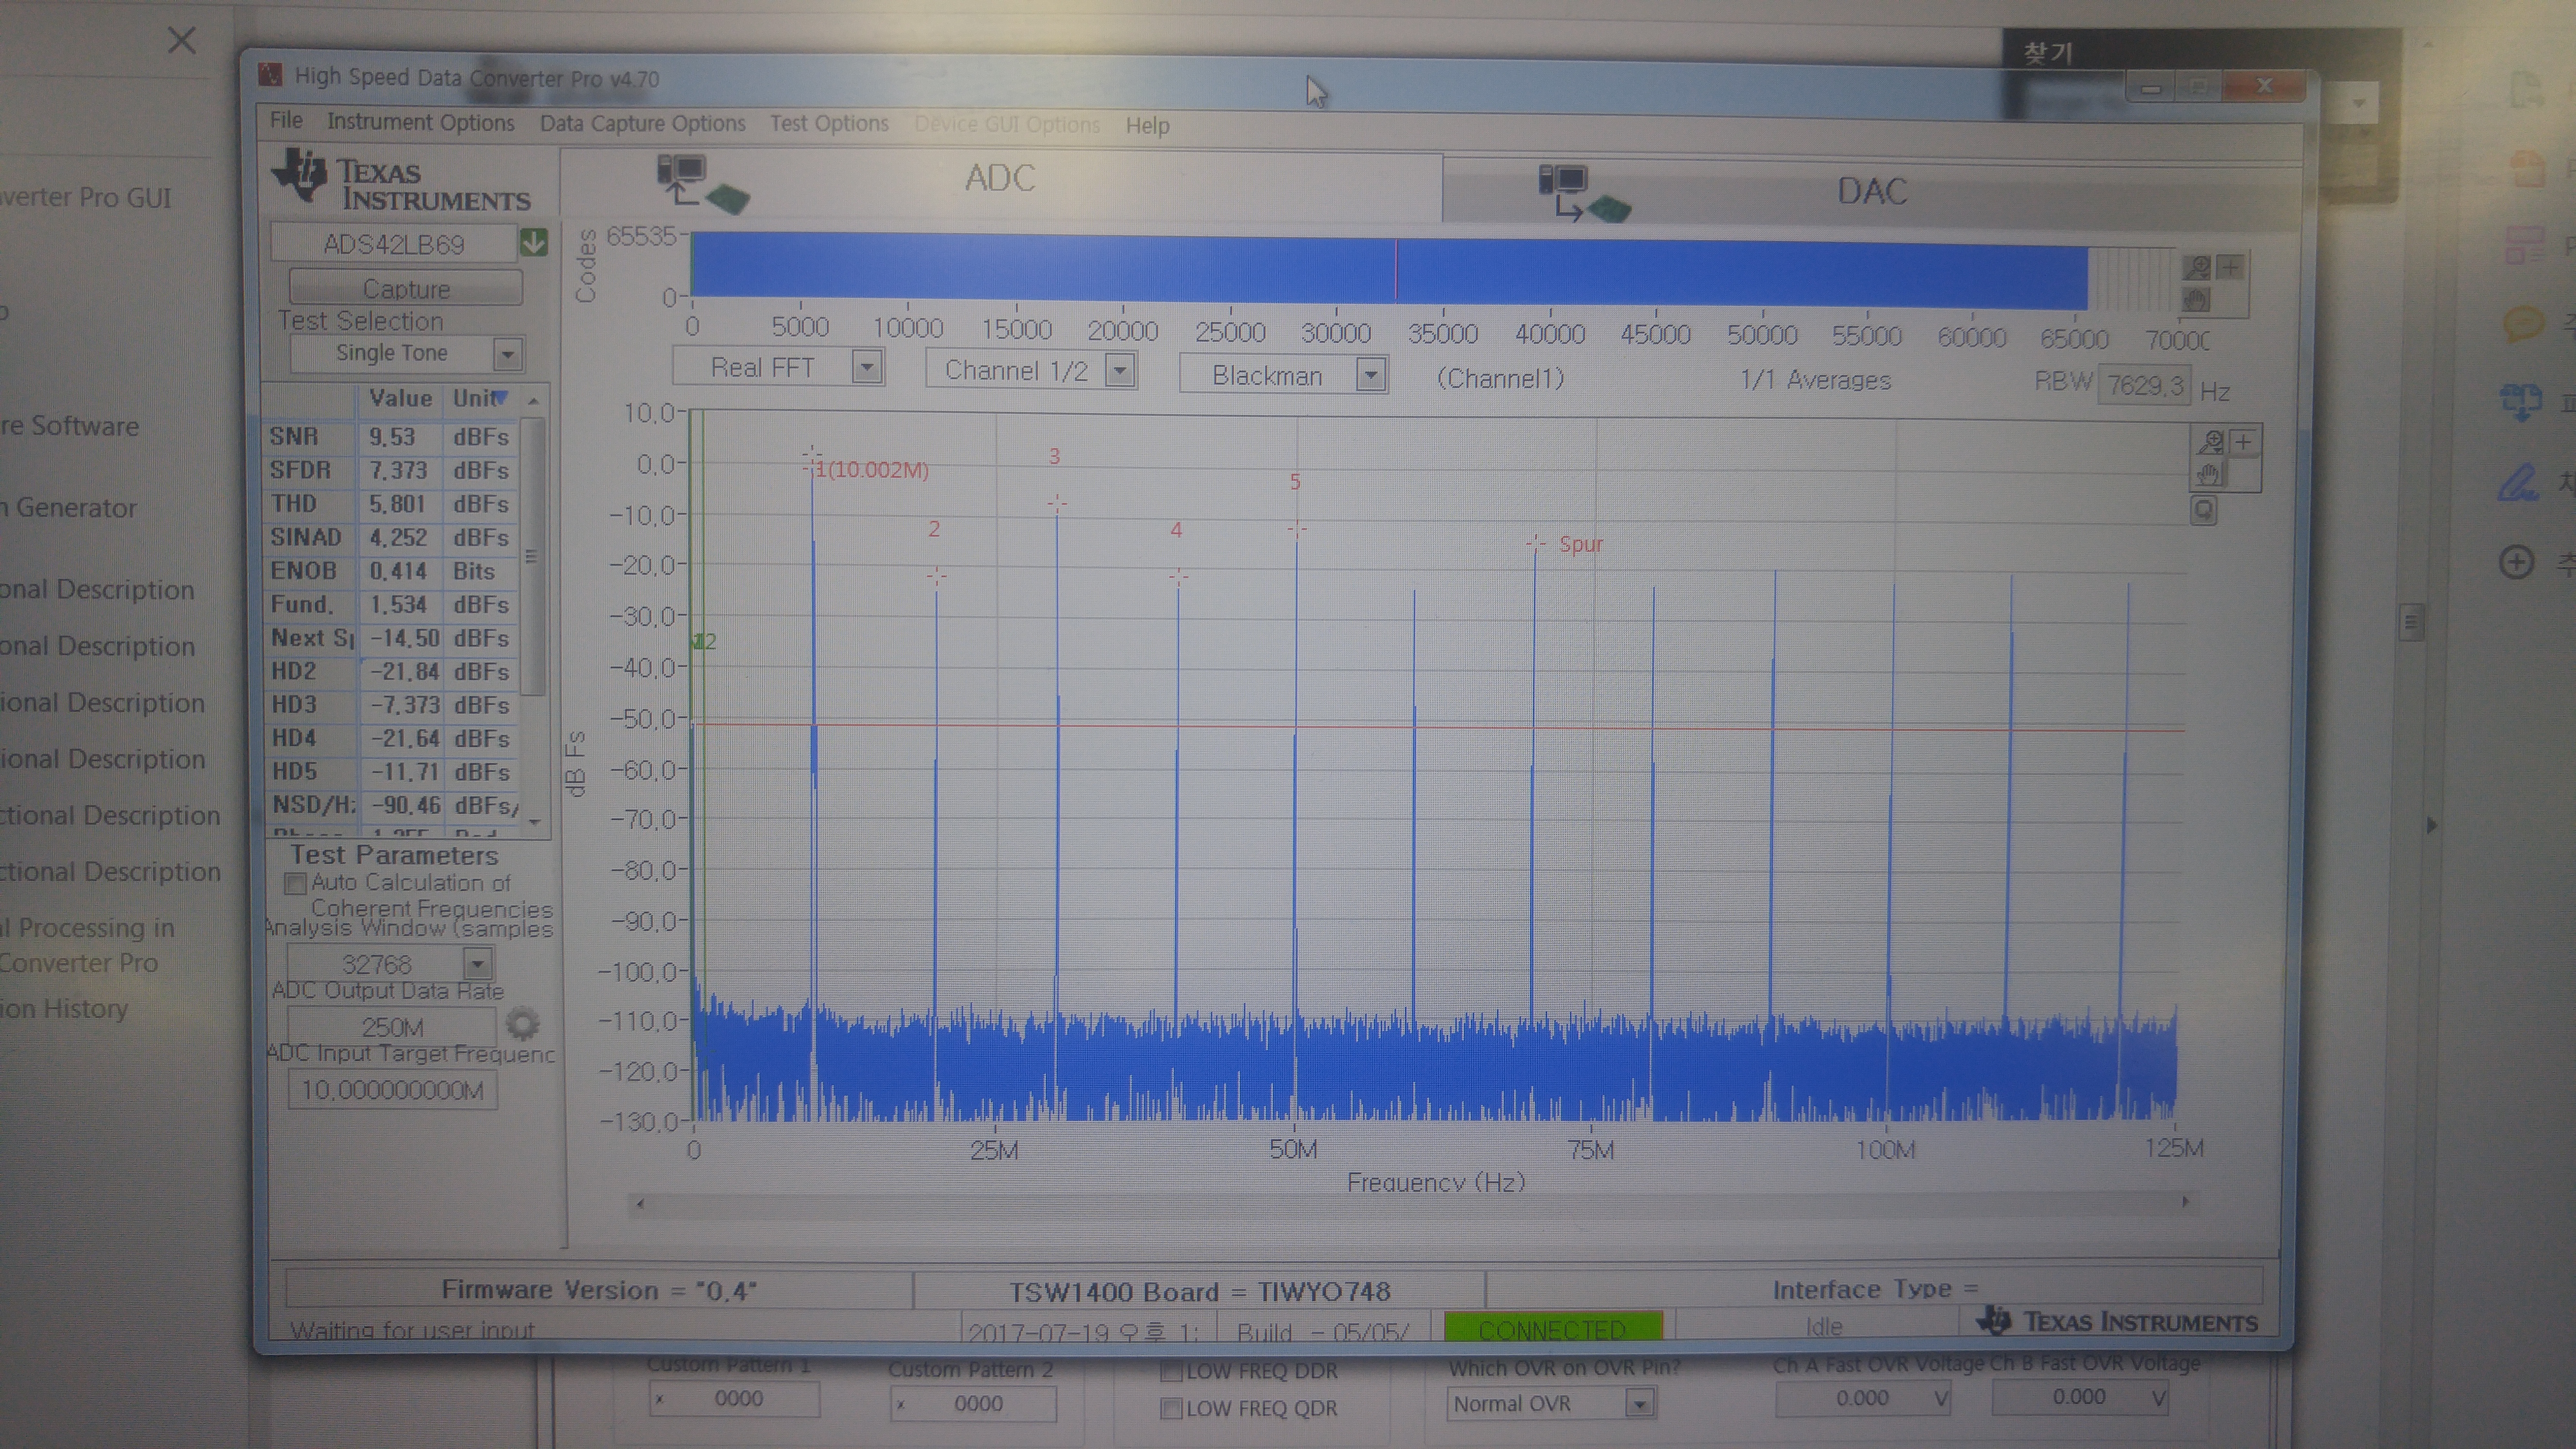This screenshot has width=2576, height=1449.
Task: Open the Instrument Options menu
Action: pyautogui.click(x=420, y=122)
